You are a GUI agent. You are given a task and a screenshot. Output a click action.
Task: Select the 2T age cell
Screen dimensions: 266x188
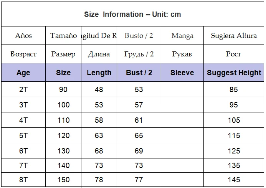(x=23, y=89)
